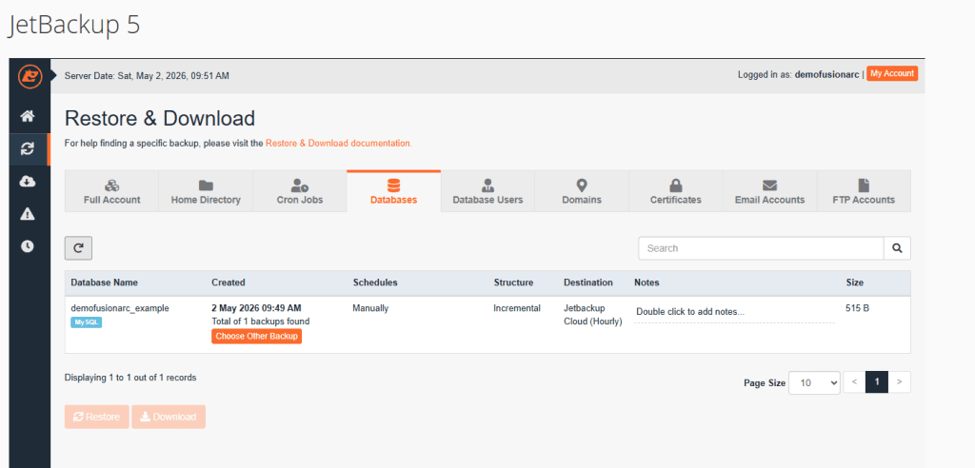Click the 'JetBackup 5' page title

click(x=74, y=25)
